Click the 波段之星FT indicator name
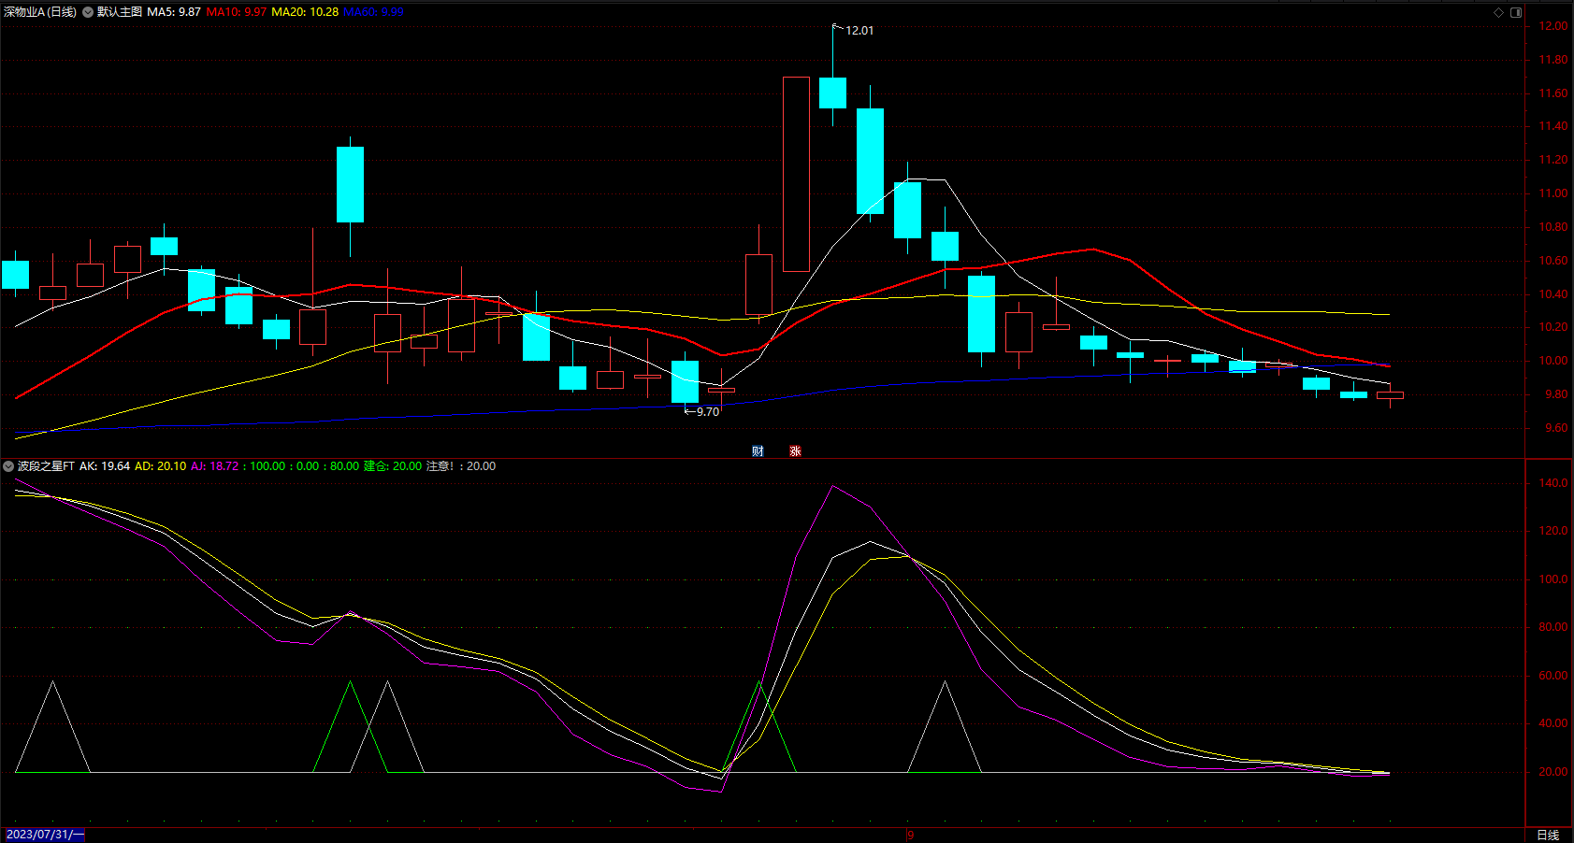 coord(46,466)
